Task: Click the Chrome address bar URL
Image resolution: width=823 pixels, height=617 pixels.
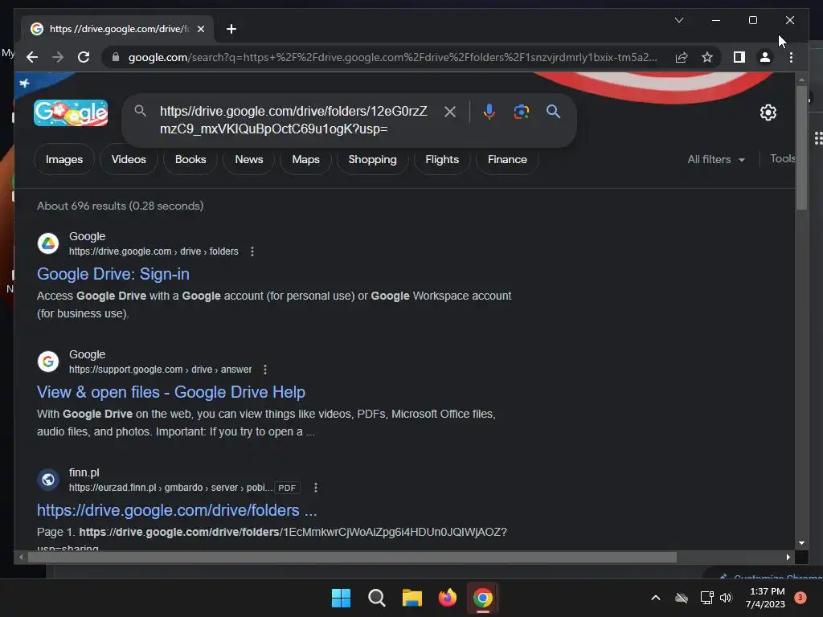Action: point(392,57)
